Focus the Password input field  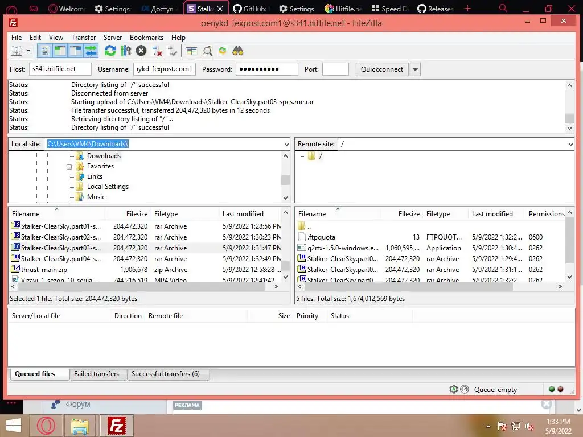[267, 69]
